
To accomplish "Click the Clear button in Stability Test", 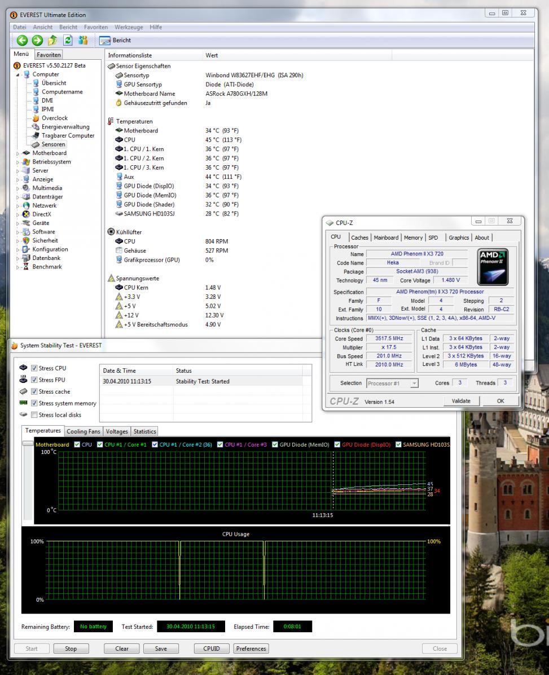I will coord(121,648).
